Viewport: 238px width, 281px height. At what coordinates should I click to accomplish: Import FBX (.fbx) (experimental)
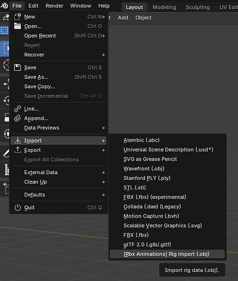pyautogui.click(x=167, y=197)
